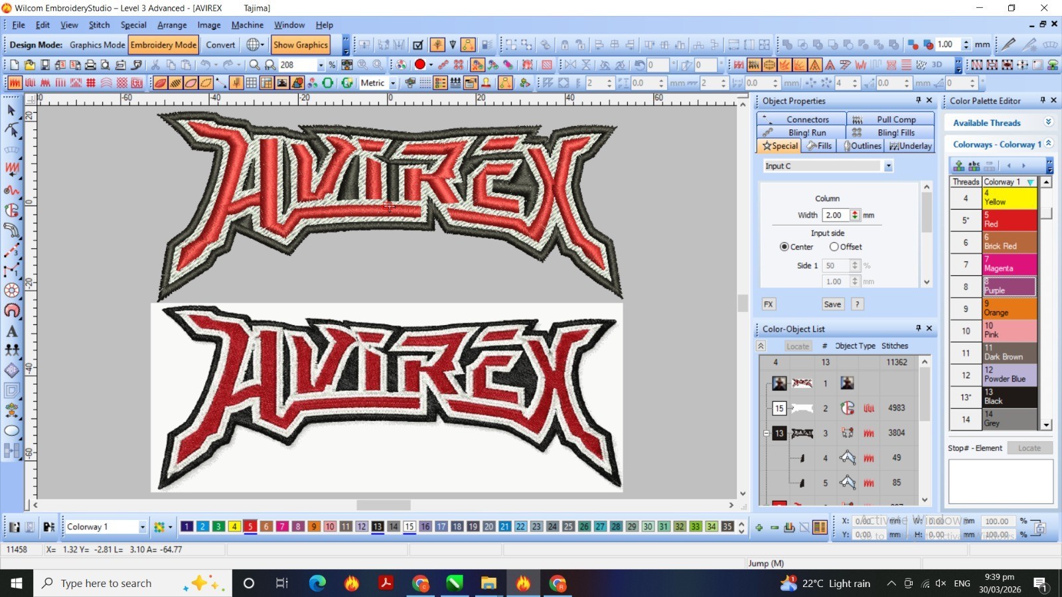Collapse color 13 group in Color-Object List
1062x597 pixels.
tap(766, 433)
